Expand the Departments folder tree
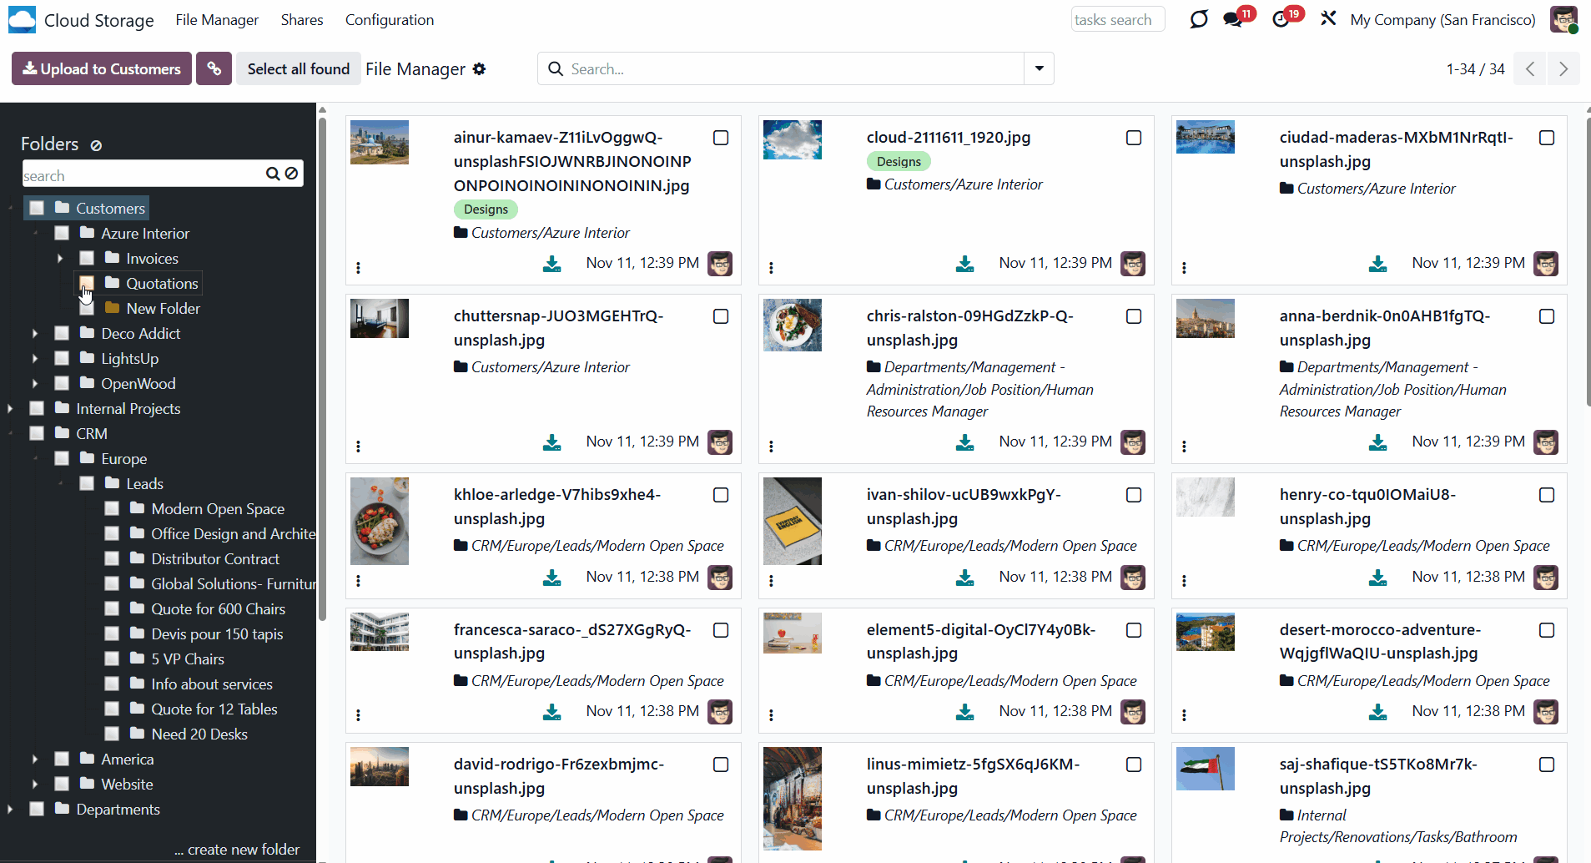1591x863 pixels. pos(10,810)
